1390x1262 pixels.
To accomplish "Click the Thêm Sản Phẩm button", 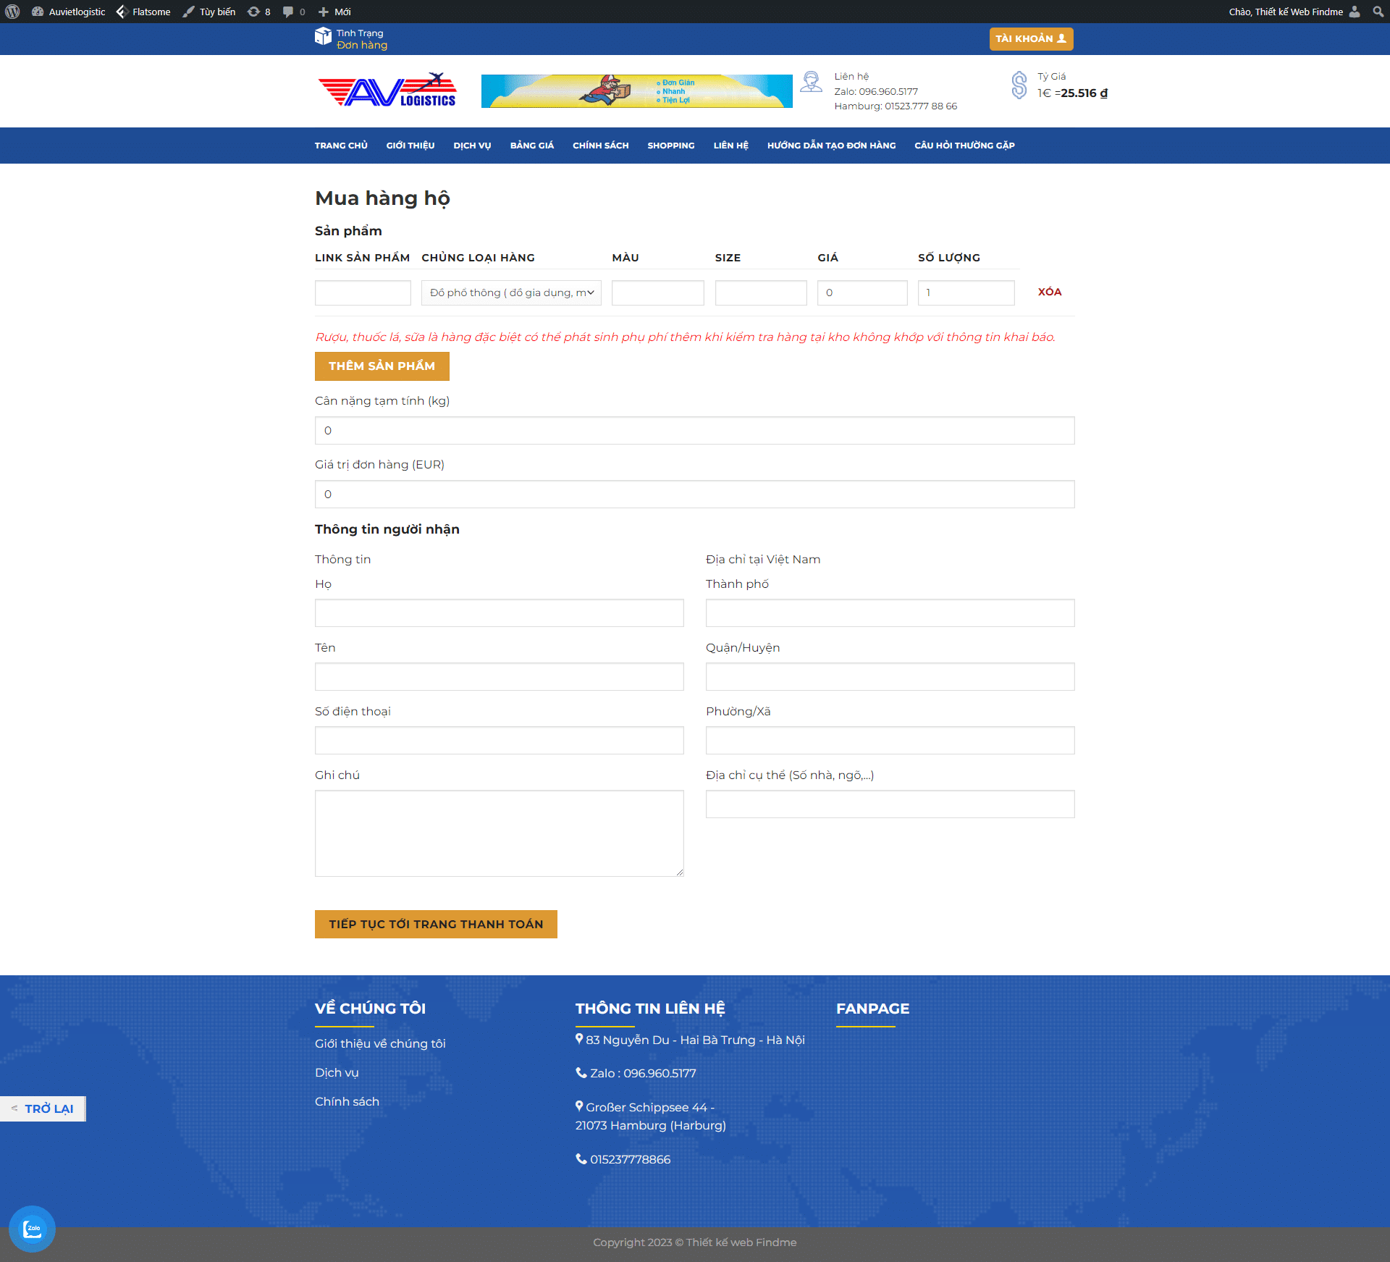I will point(382,366).
